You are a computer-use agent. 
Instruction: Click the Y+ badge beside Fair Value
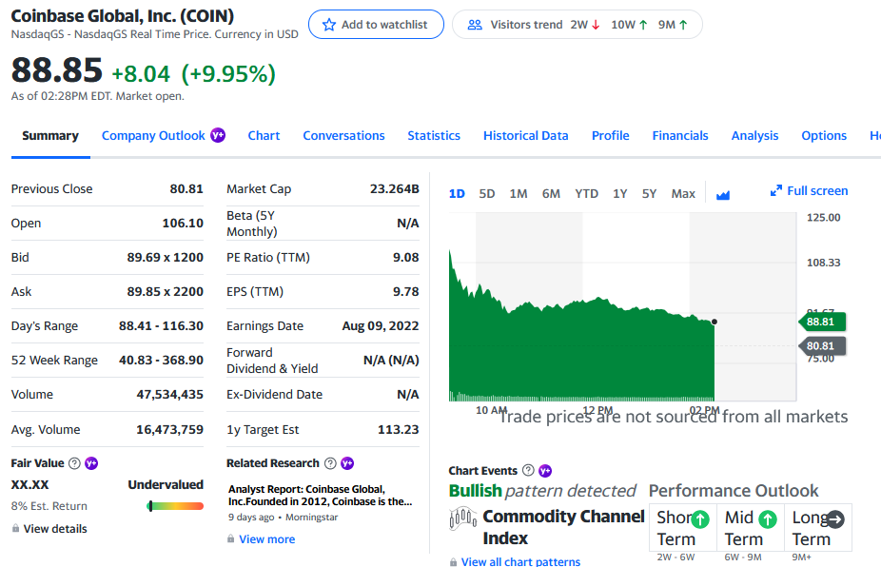pos(91,463)
